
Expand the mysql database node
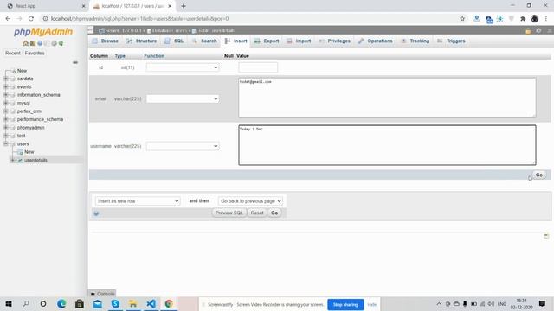(x=6, y=103)
